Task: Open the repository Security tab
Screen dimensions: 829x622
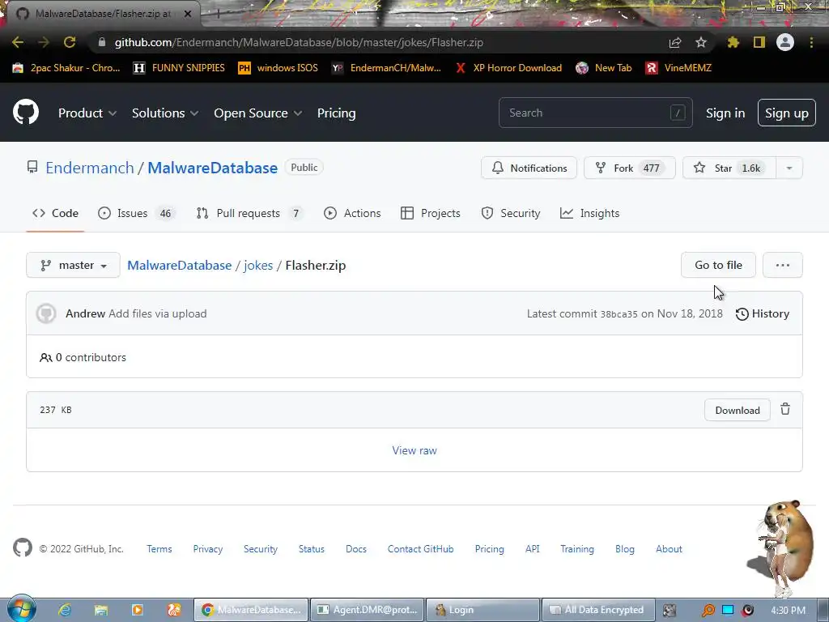Action: (x=511, y=213)
